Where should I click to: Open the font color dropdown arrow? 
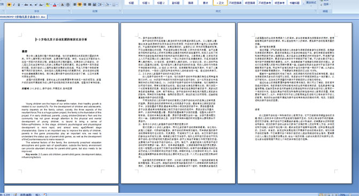point(58,5)
